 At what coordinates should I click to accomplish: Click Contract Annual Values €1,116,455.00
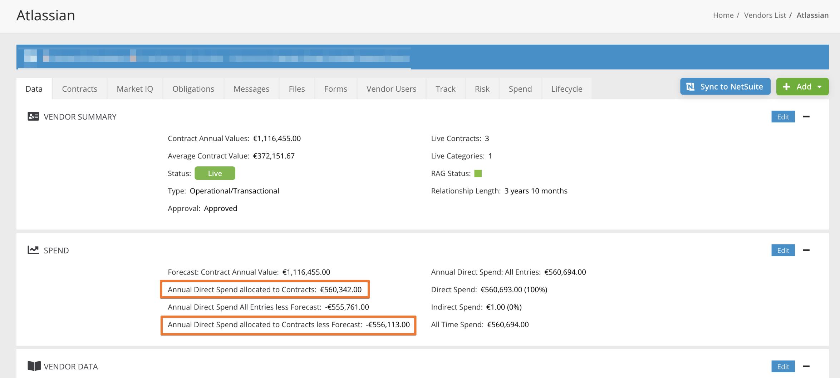tap(277, 138)
